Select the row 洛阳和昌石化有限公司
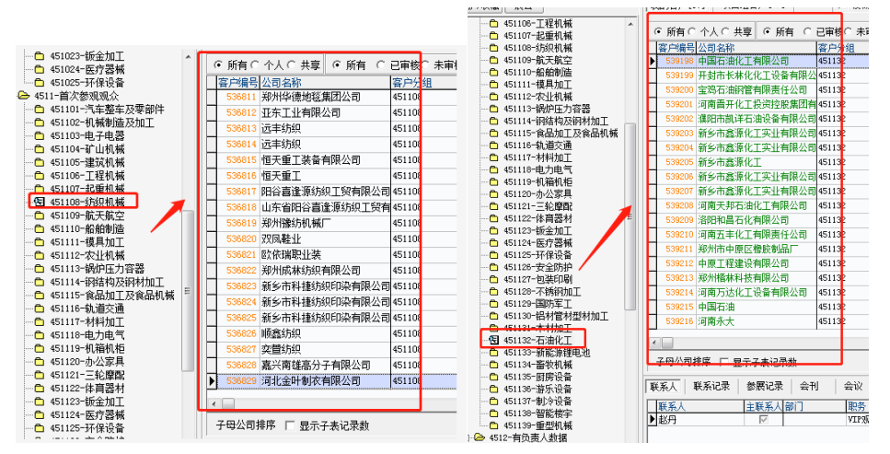The width and height of the screenshot is (890, 454). click(758, 220)
